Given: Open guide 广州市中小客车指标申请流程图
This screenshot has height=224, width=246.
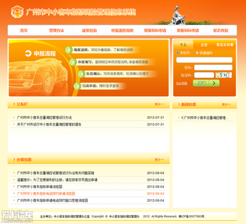Looking at the screenshot, I should click(x=39, y=186).
